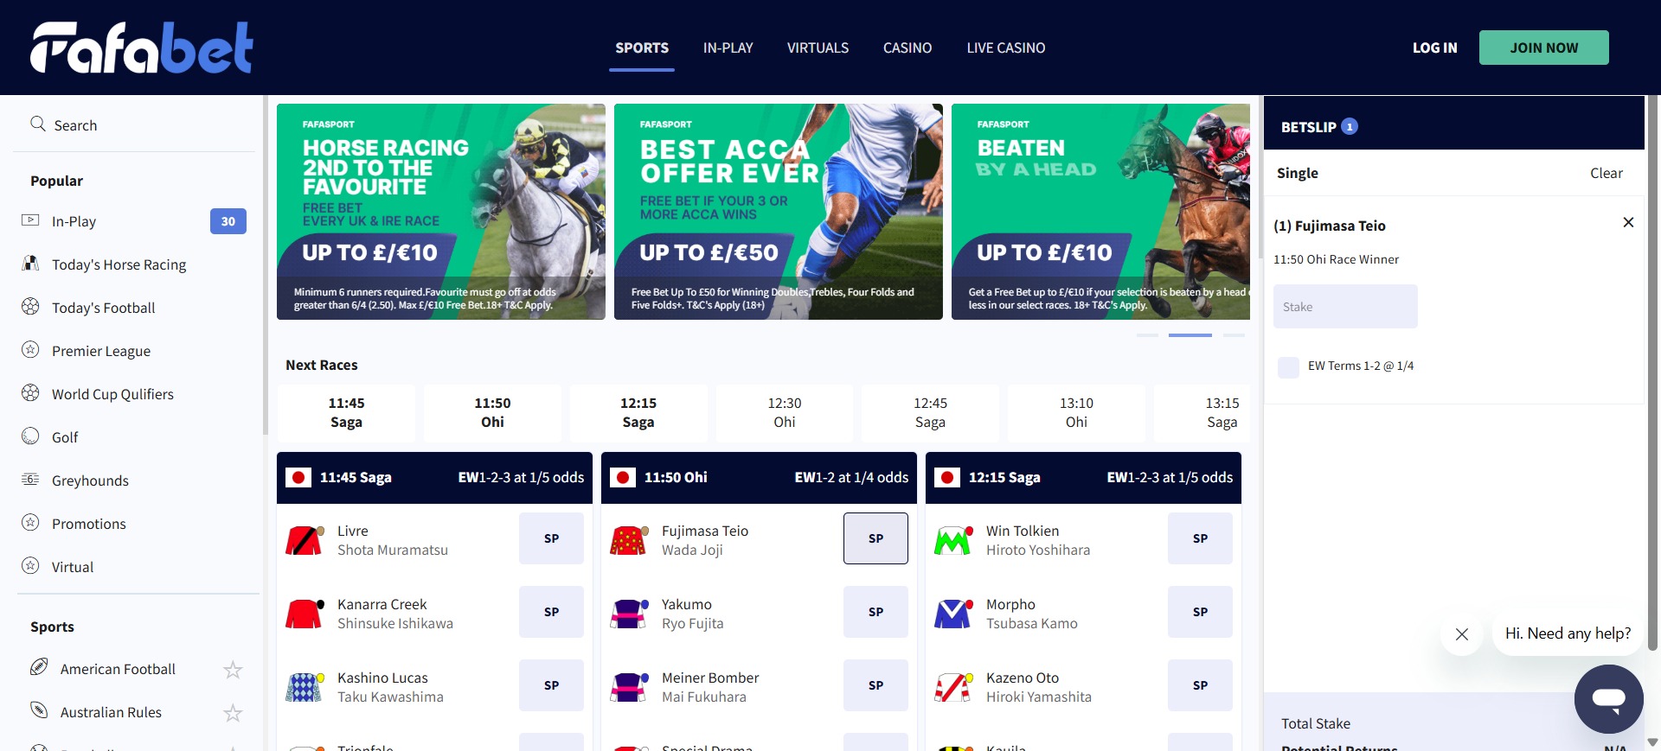1661x751 pixels.
Task: Clear the betslip selections
Action: coord(1606,174)
